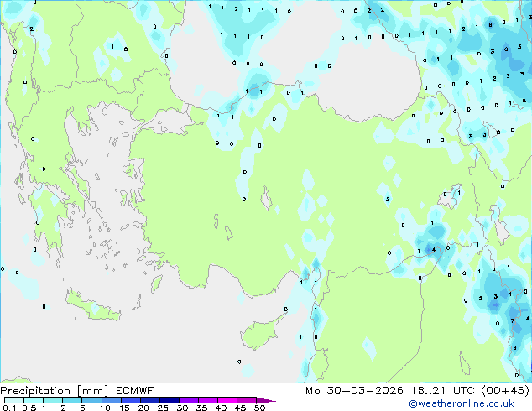This screenshot has height=411, width=532.
Task: Click the 15–20 mm legend swatch
Action: (131, 400)
